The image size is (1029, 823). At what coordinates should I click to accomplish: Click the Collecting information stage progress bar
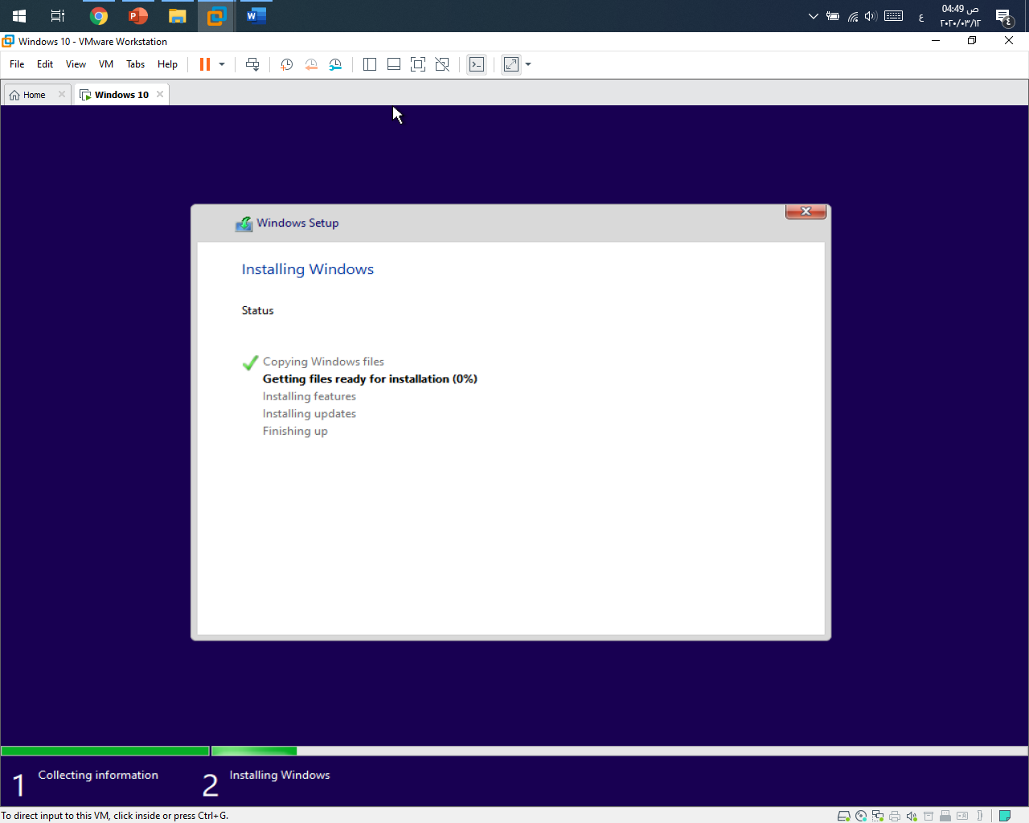point(105,751)
